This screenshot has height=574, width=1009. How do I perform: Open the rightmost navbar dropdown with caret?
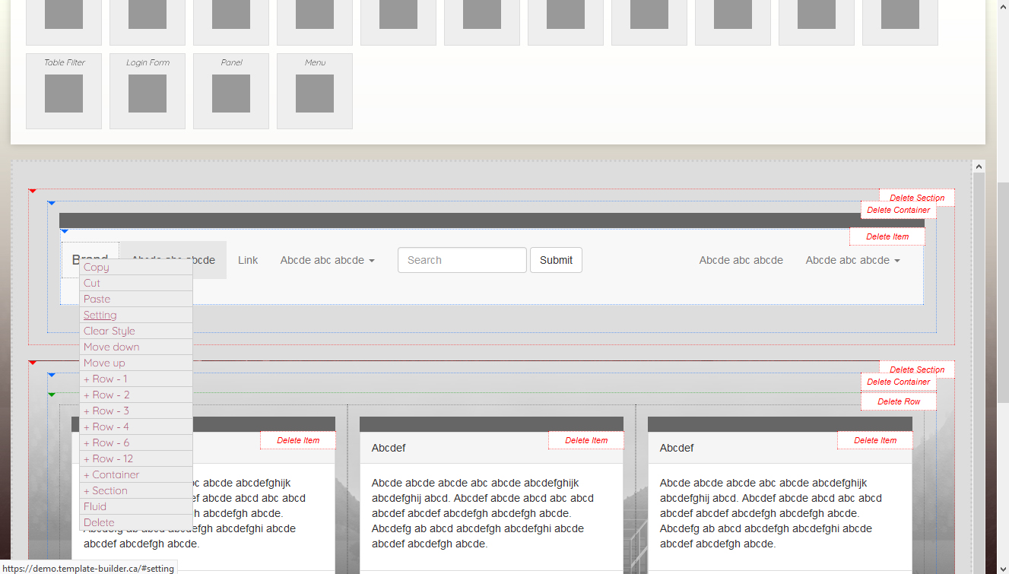(x=852, y=260)
